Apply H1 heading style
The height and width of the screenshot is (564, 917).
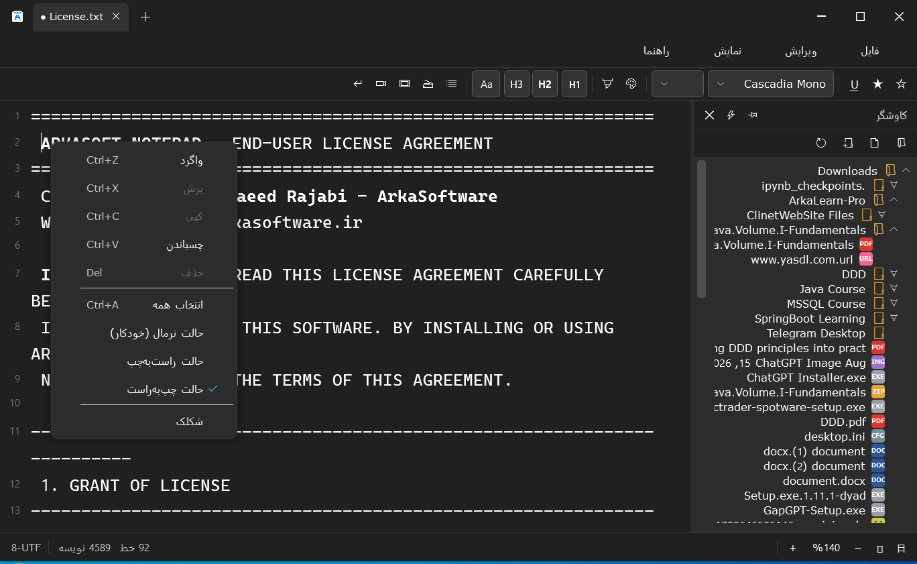[x=574, y=84]
